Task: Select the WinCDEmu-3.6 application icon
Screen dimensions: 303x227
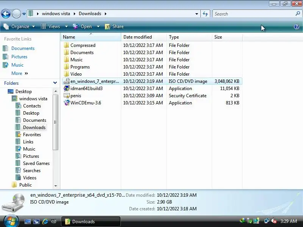Action: [67, 103]
